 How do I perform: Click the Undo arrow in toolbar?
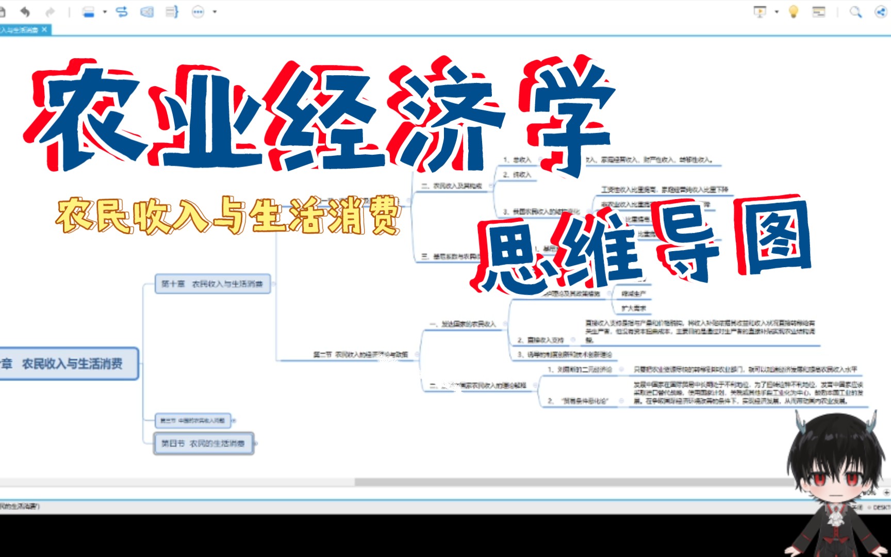point(25,12)
